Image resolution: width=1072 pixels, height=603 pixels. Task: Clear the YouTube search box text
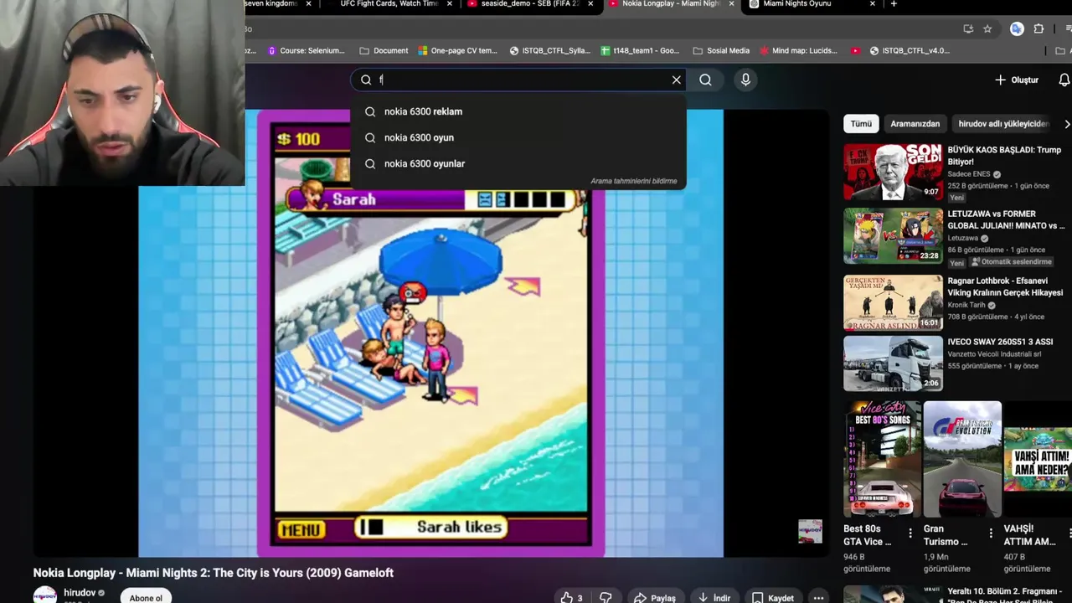coord(677,80)
